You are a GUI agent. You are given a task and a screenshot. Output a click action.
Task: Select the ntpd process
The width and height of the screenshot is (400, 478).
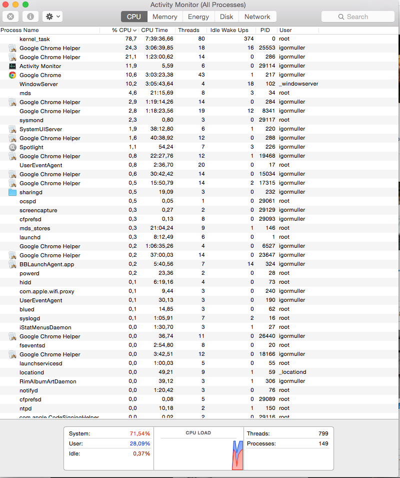click(199, 408)
